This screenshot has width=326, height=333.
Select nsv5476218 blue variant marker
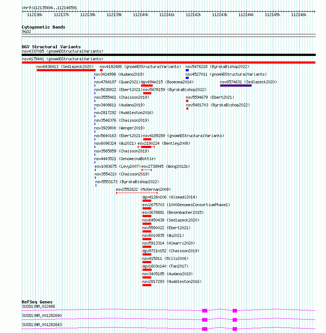click(x=187, y=70)
